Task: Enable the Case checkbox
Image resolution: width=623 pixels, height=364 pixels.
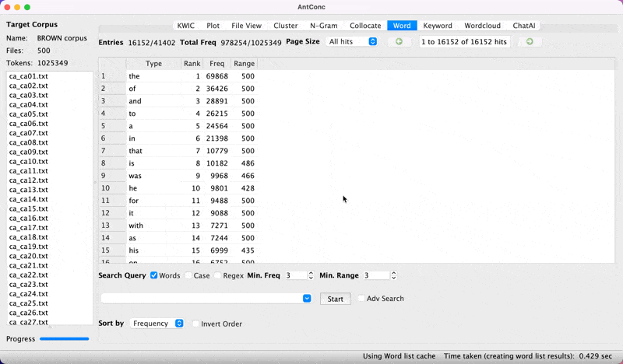Action: click(188, 275)
